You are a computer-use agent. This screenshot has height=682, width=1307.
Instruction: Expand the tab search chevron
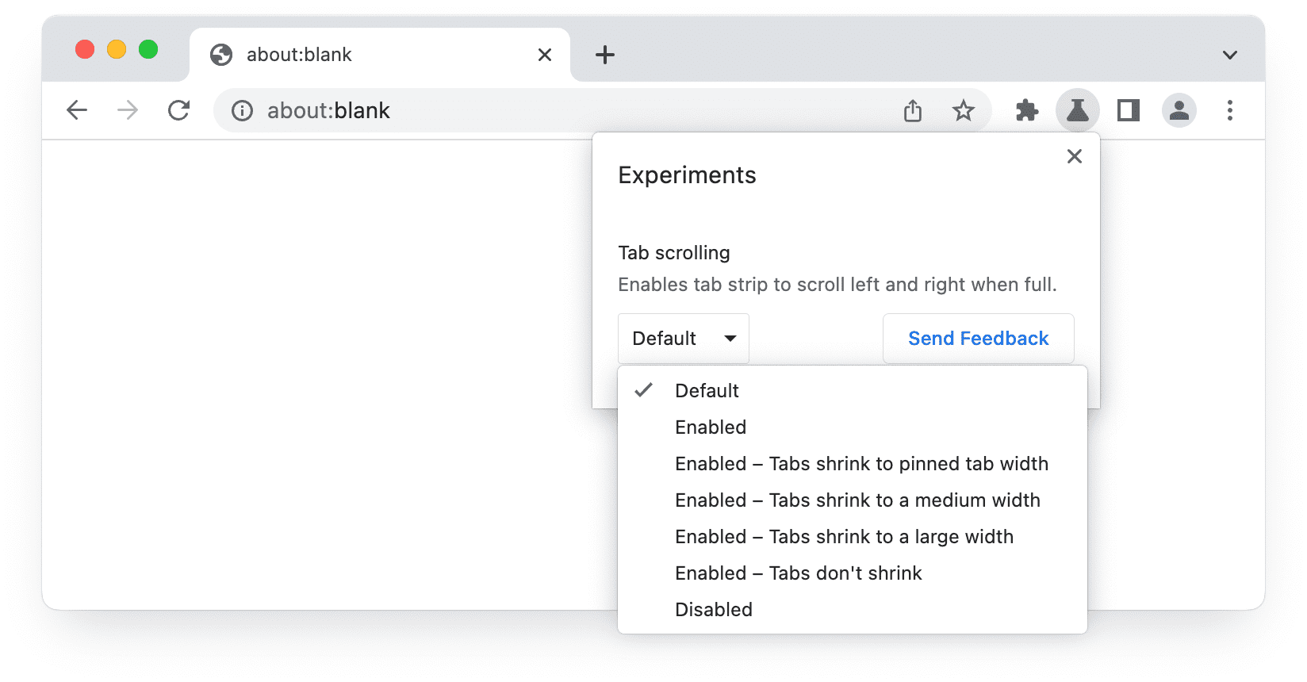click(x=1229, y=55)
